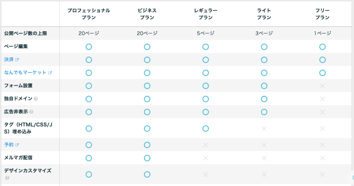Click the help icon beside 広告非表示

coord(31,112)
